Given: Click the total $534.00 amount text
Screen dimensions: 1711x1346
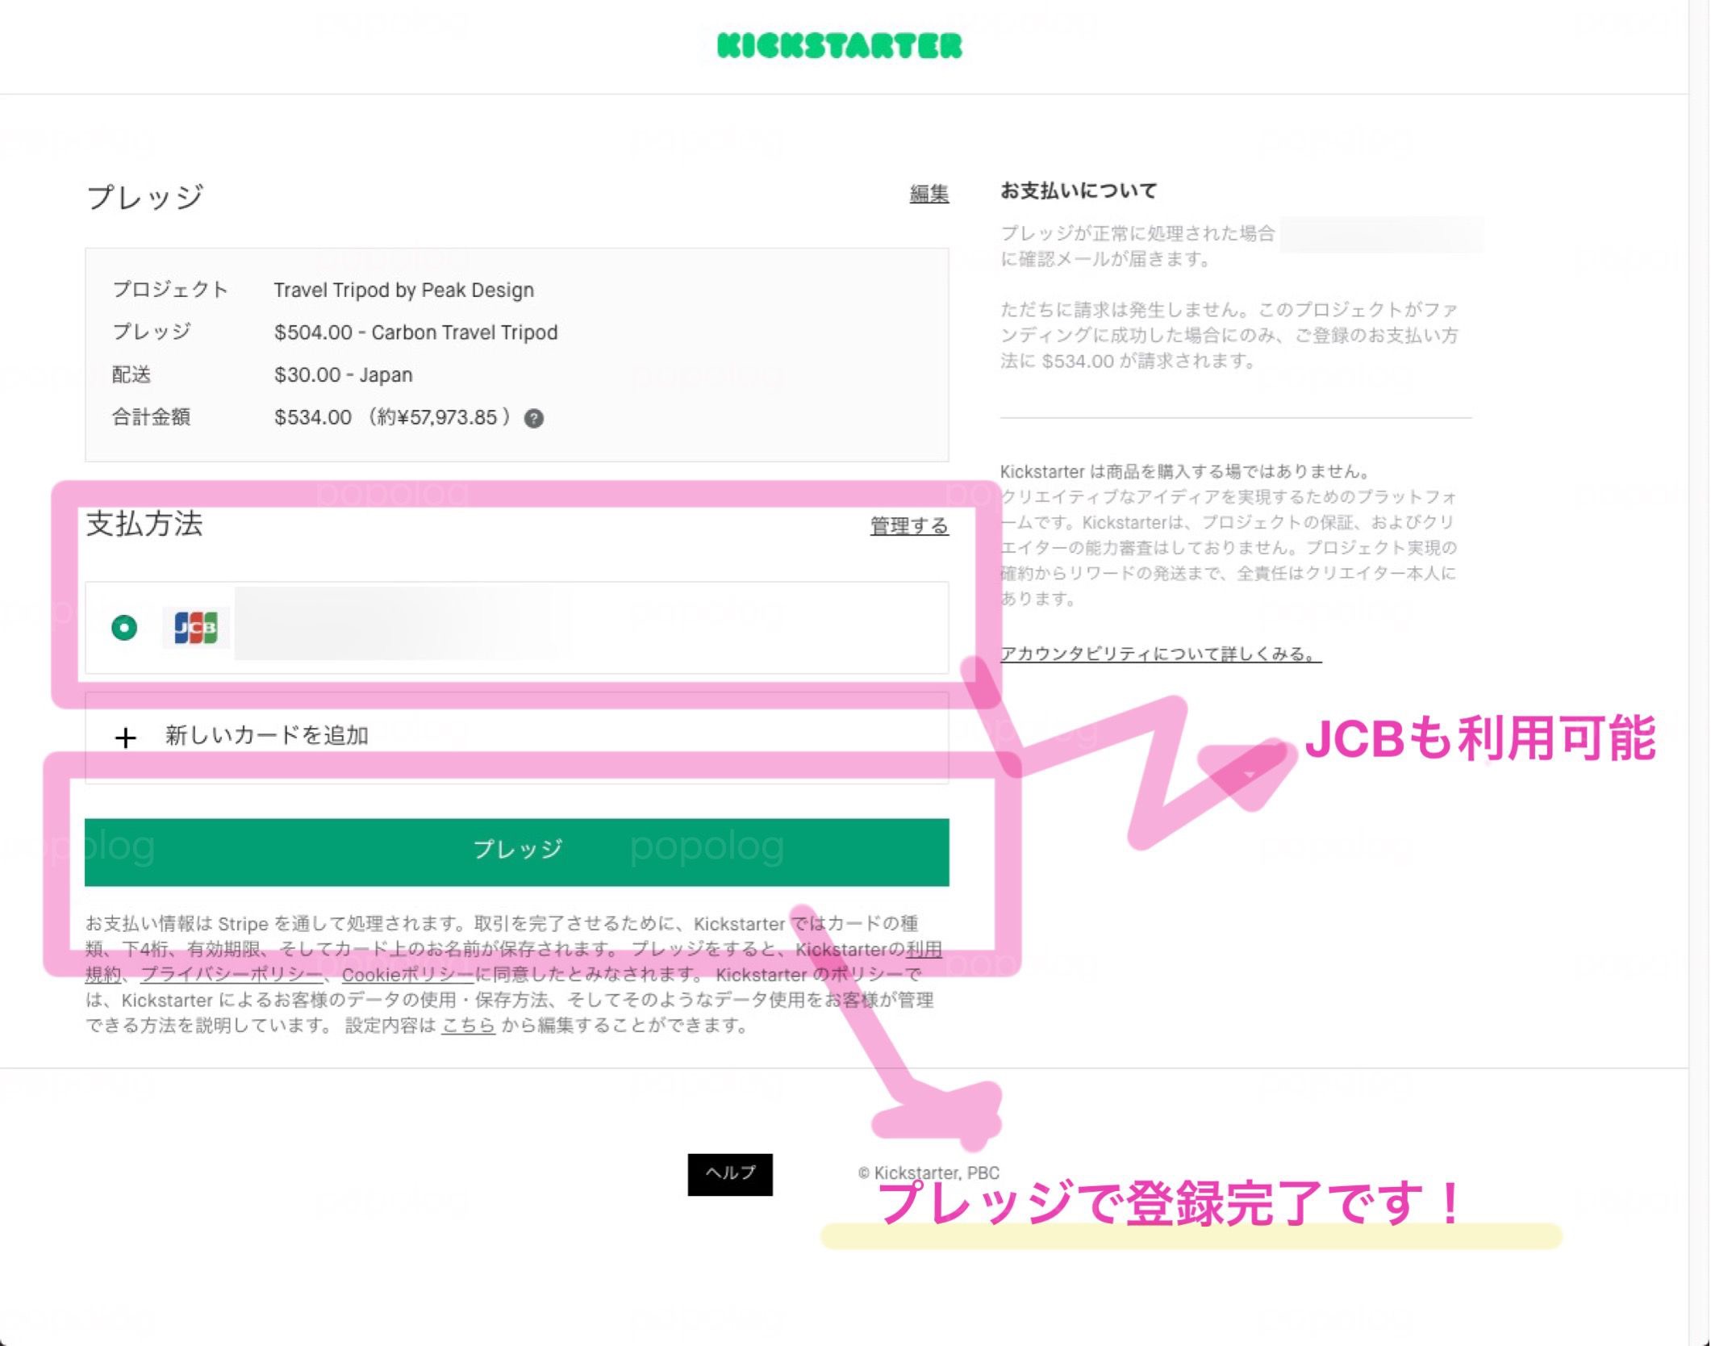Looking at the screenshot, I should click(x=313, y=417).
